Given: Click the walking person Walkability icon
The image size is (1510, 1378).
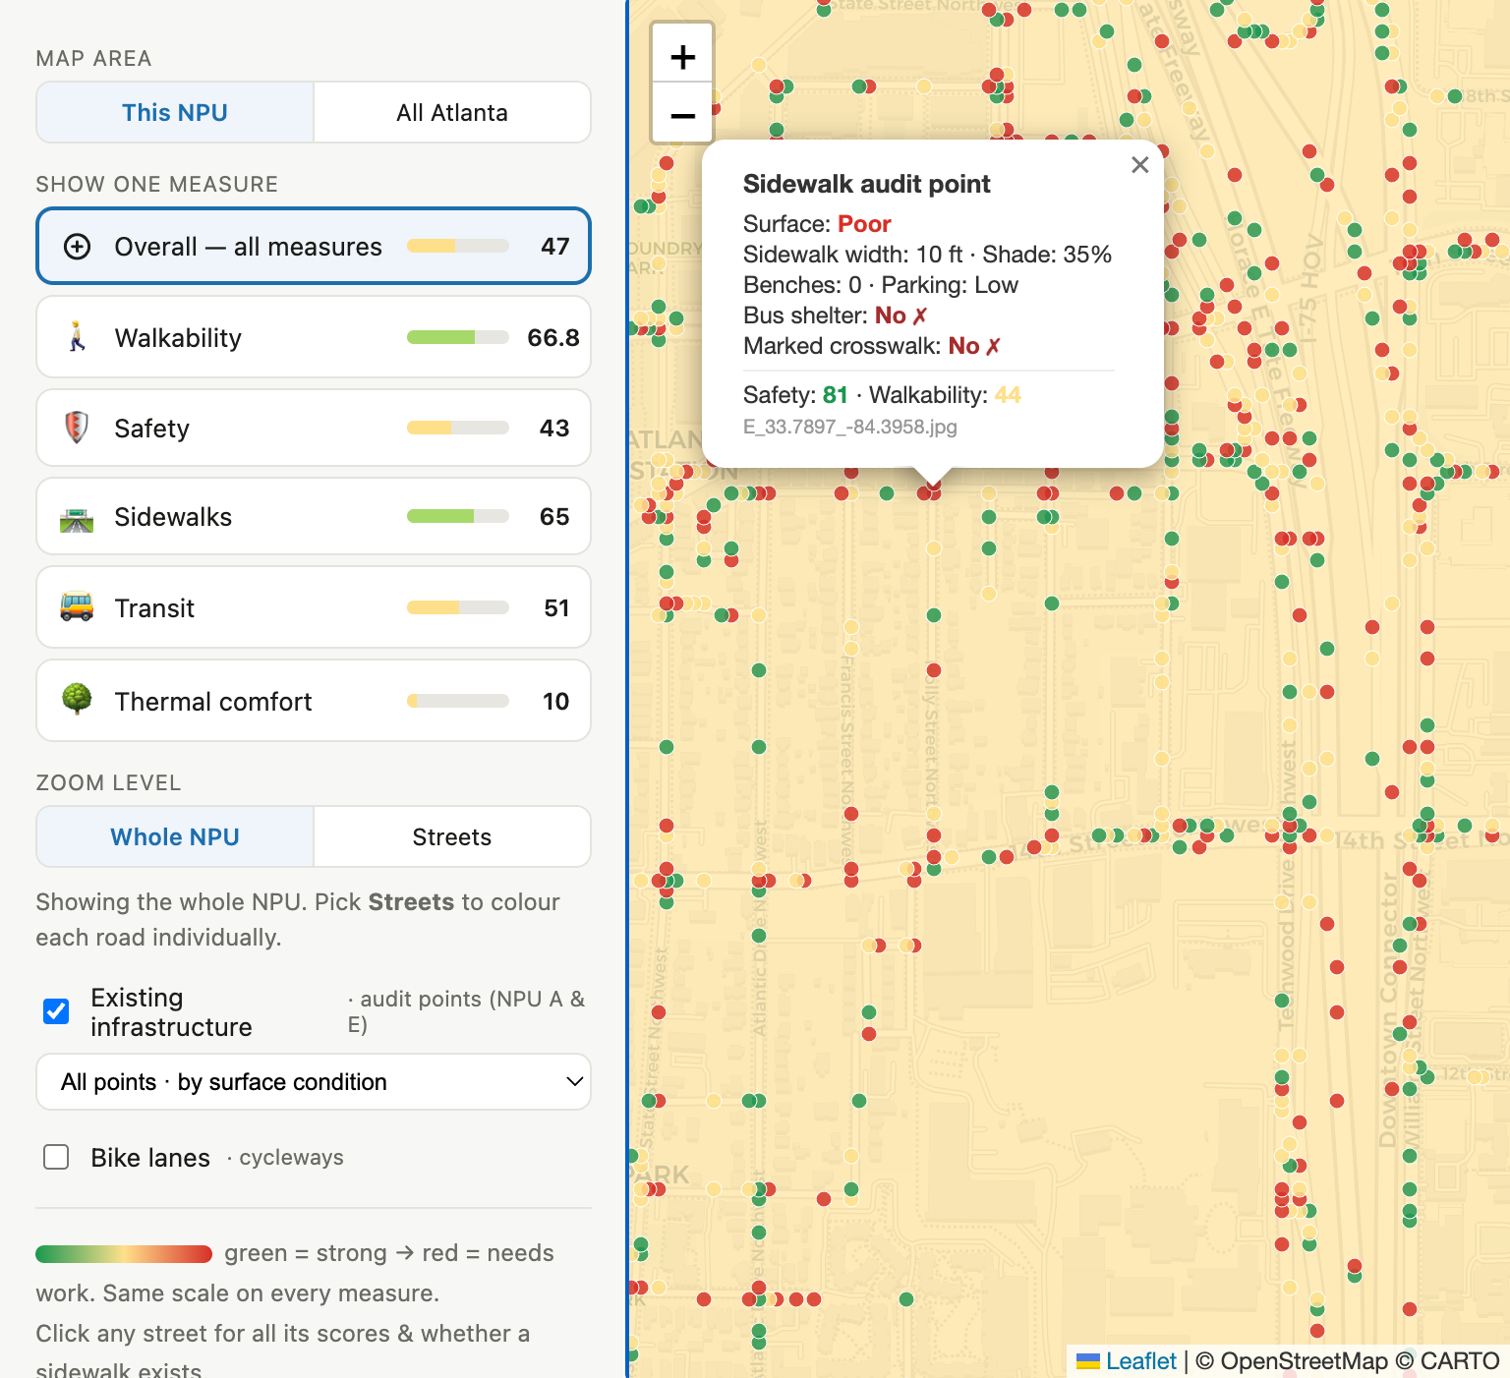Looking at the screenshot, I should coord(77,337).
